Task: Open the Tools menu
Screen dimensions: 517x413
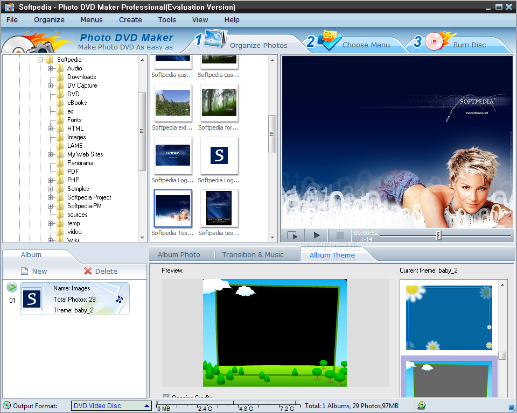Action: (167, 20)
